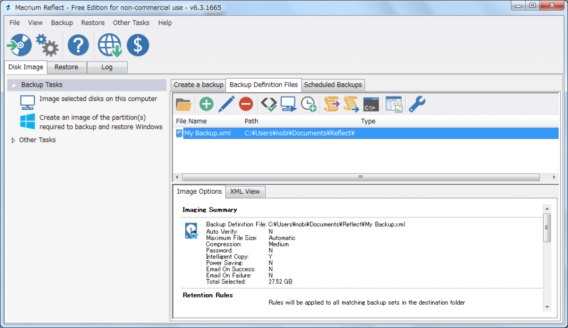This screenshot has width=568, height=328.
Task: Click the Windows logo backup icon
Action: pyautogui.click(x=28, y=122)
